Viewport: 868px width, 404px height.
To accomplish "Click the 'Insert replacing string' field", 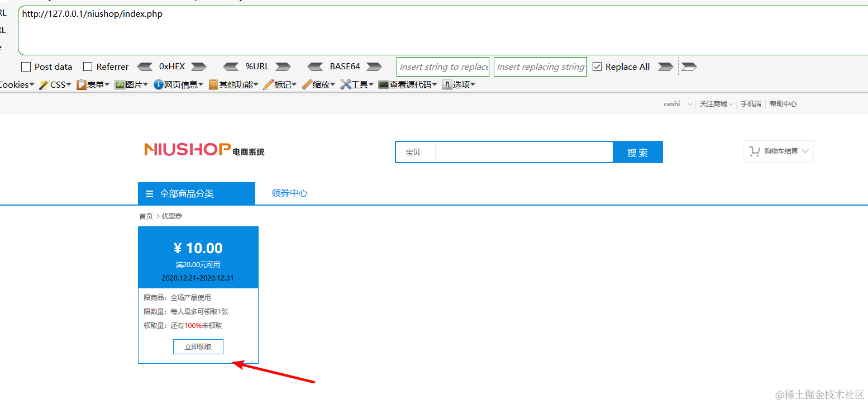I will [540, 67].
